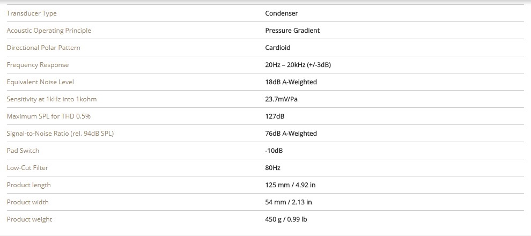Click the 125 mm / 4.92 in value
The height and width of the screenshot is (236, 531).
point(290,185)
